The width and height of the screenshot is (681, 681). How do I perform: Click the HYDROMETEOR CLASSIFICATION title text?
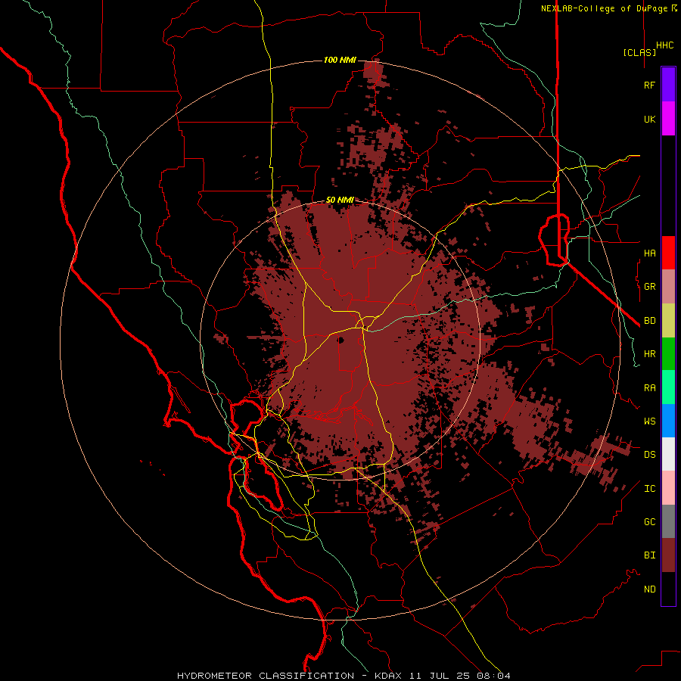coord(266,676)
